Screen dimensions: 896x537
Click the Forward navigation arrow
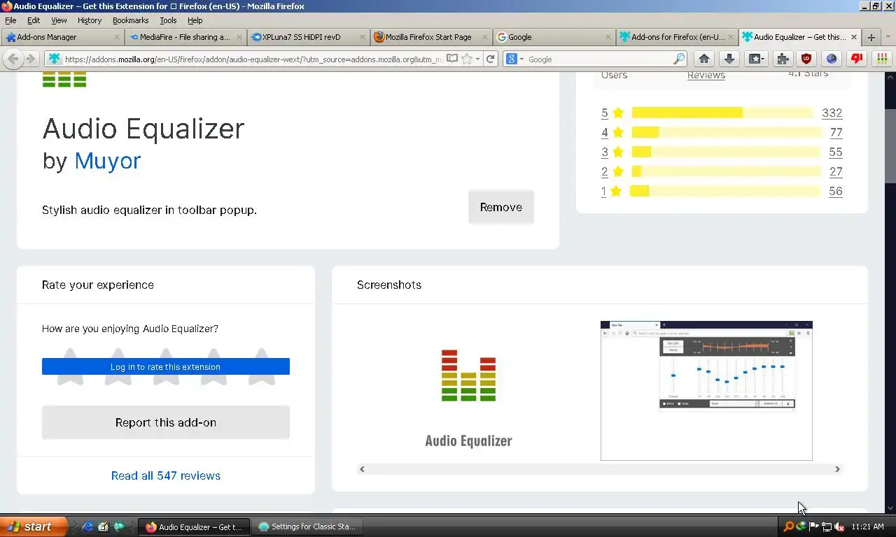tap(30, 59)
